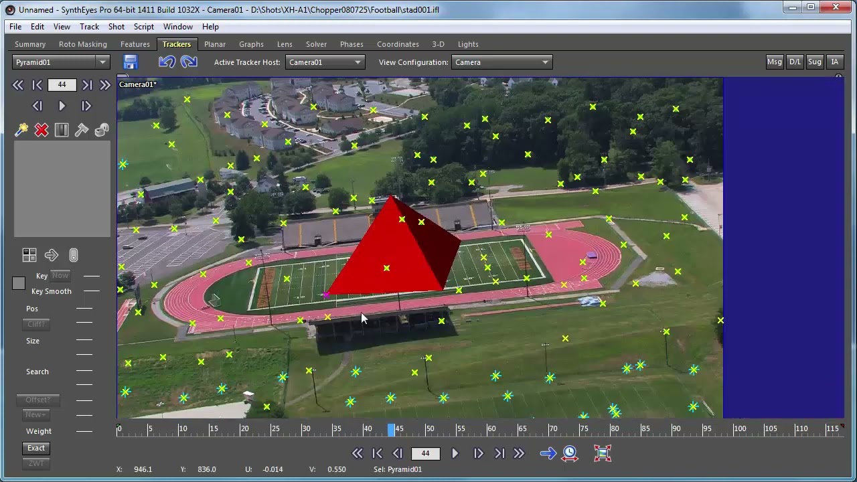Open the View menu
857x482 pixels.
(x=62, y=27)
